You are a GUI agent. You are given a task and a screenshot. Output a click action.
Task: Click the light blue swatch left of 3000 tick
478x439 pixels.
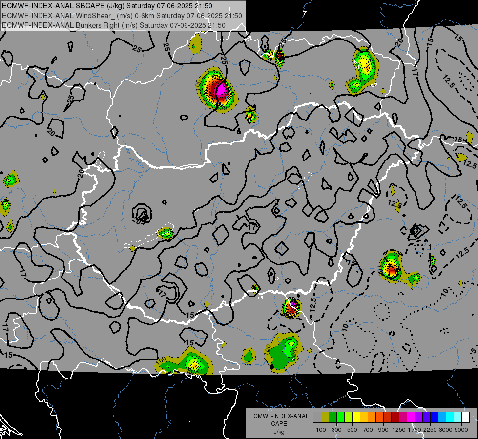tap(442, 417)
